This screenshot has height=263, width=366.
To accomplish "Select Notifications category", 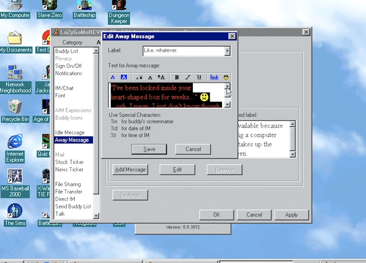I will [69, 73].
